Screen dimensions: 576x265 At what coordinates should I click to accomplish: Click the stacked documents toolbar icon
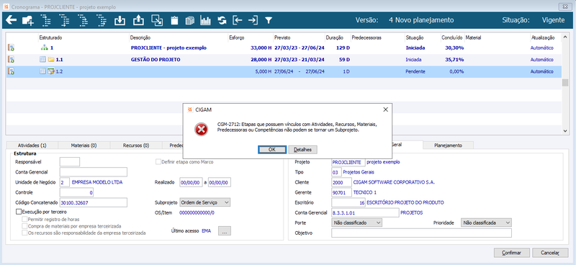pyautogui.click(x=189, y=20)
